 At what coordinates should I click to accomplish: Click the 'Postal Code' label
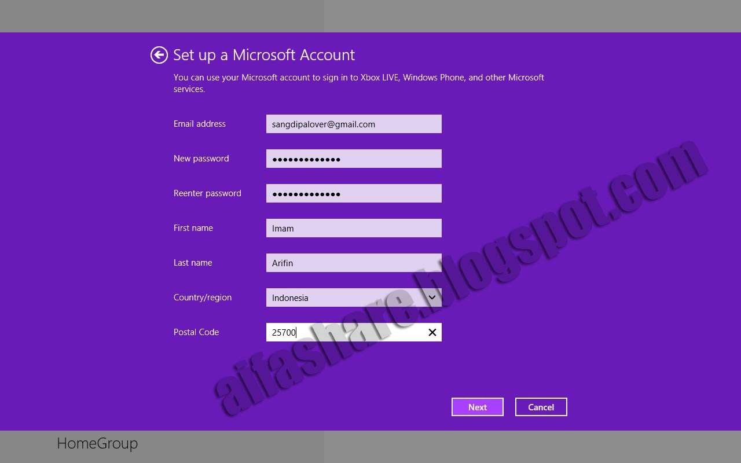[196, 332]
